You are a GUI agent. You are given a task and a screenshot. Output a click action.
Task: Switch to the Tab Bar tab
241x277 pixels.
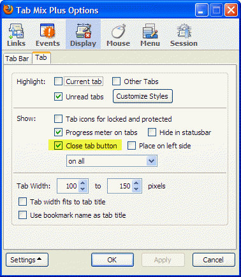click(17, 59)
